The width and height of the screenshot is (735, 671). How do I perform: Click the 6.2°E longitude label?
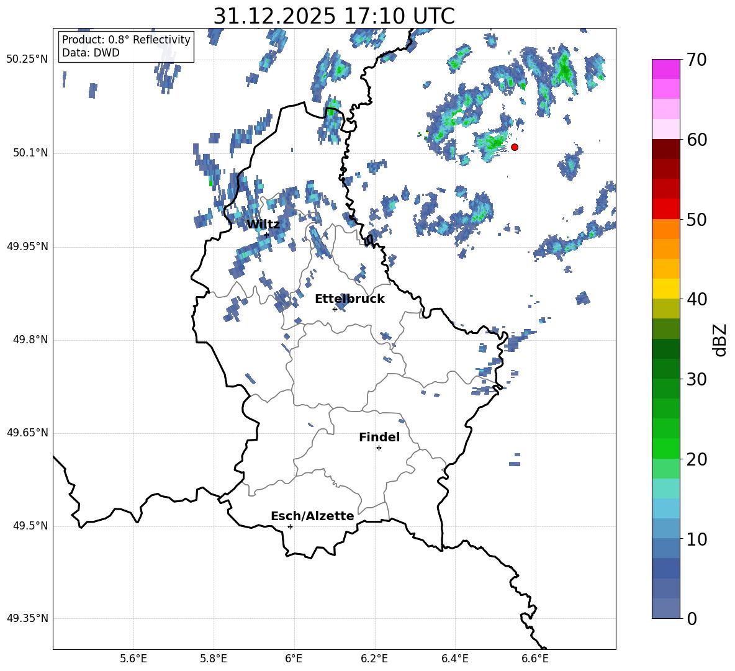pyautogui.click(x=374, y=659)
